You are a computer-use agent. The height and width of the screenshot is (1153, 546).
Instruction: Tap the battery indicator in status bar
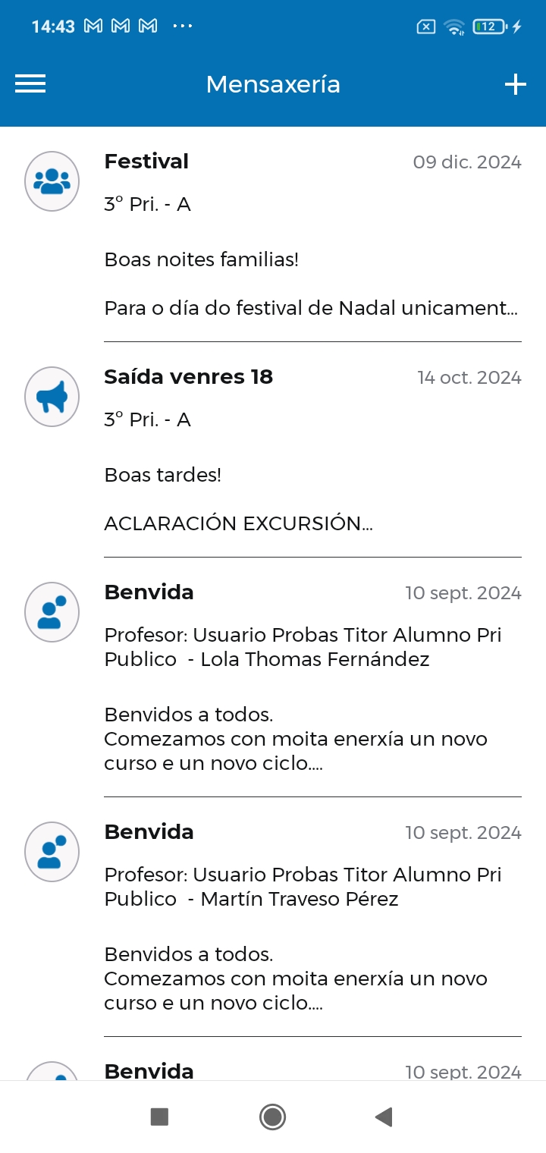point(490,27)
